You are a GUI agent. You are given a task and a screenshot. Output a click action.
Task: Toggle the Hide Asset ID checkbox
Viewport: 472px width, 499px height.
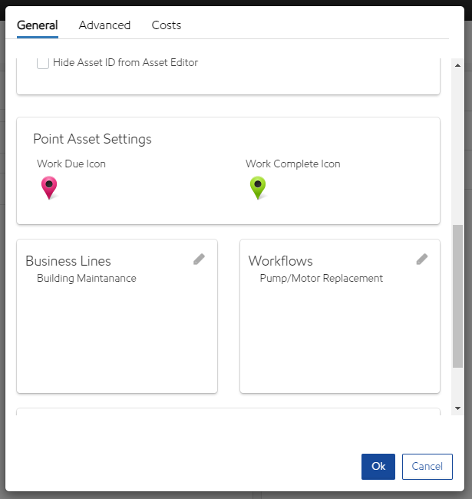tap(43, 63)
